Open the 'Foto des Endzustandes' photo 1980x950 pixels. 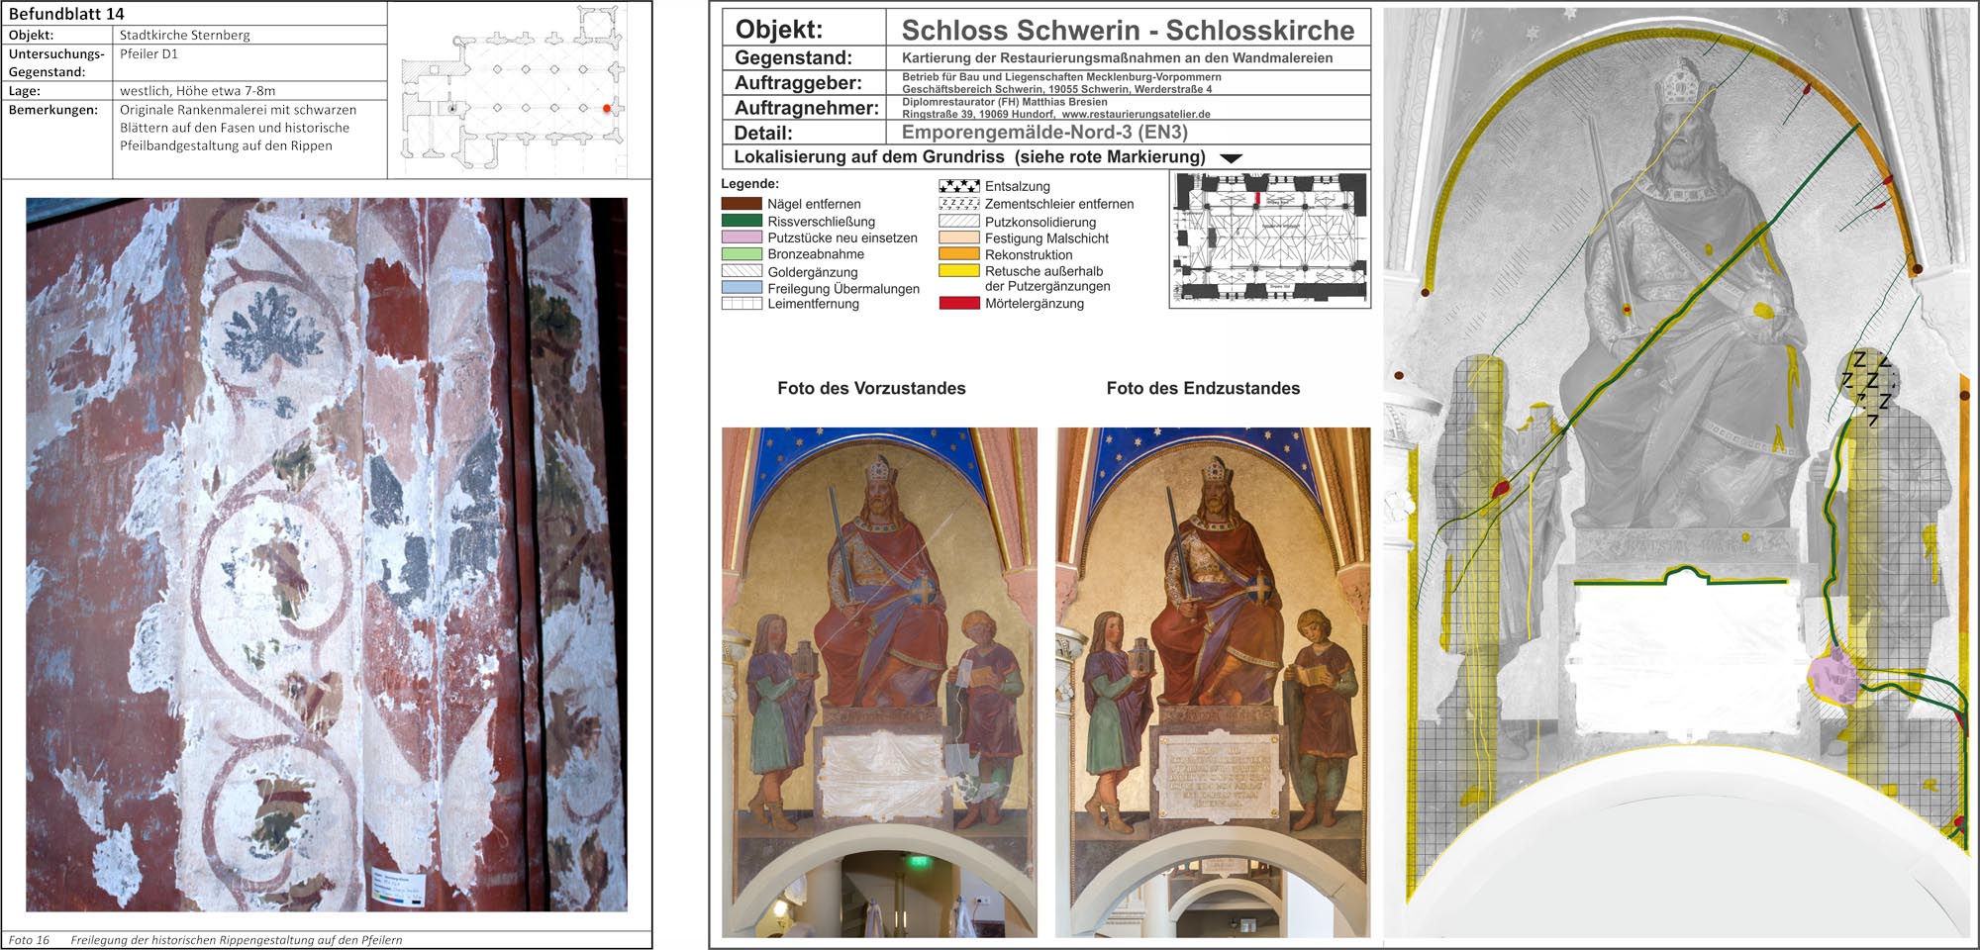(1213, 683)
